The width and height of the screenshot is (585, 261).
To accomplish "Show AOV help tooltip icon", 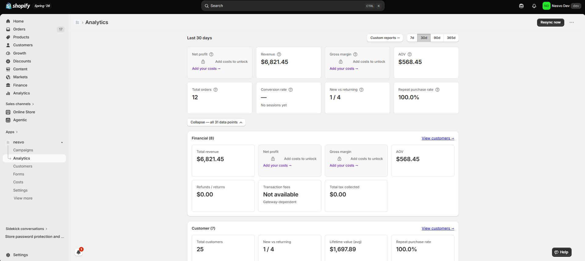I will point(410,54).
